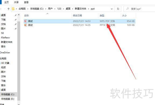The height and width of the screenshot is (105, 155).
Task: Navigate to 此电脑 in the breadcrumb
Action: (22, 9)
